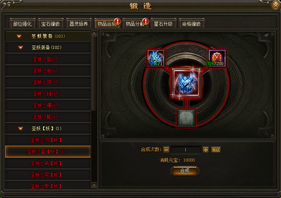
Task: Decrease synthesis count with minus button
Action: tap(166, 150)
